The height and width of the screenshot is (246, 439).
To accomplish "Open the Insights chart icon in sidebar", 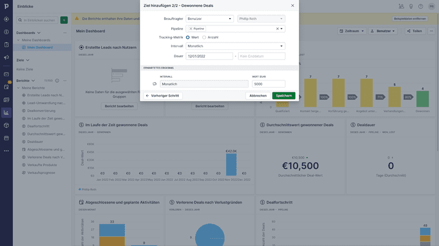I will [6, 112].
